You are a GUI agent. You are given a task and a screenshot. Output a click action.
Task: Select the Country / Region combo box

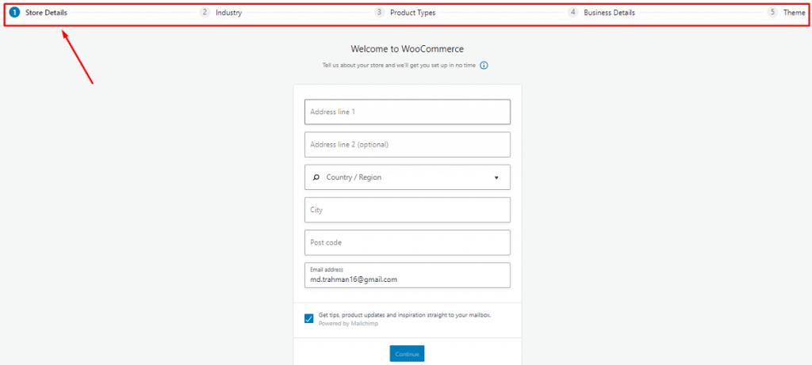408,177
